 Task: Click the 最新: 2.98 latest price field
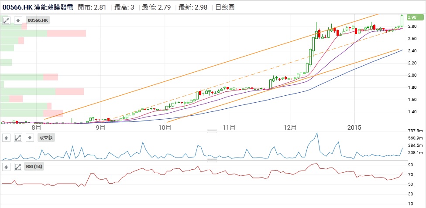(x=196, y=7)
